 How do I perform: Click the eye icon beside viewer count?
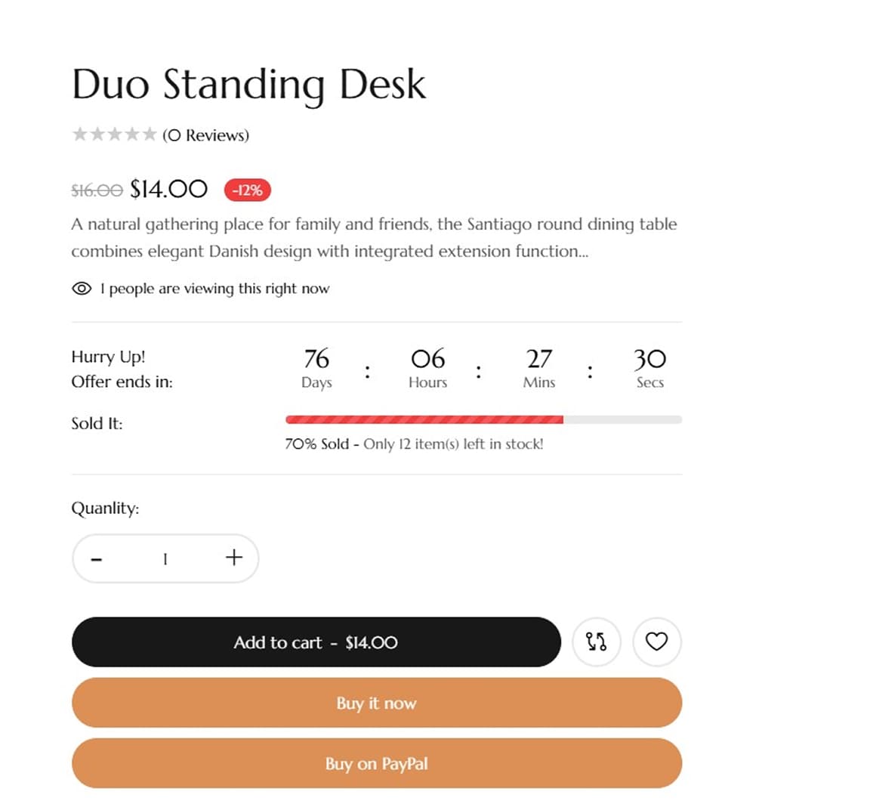[82, 289]
